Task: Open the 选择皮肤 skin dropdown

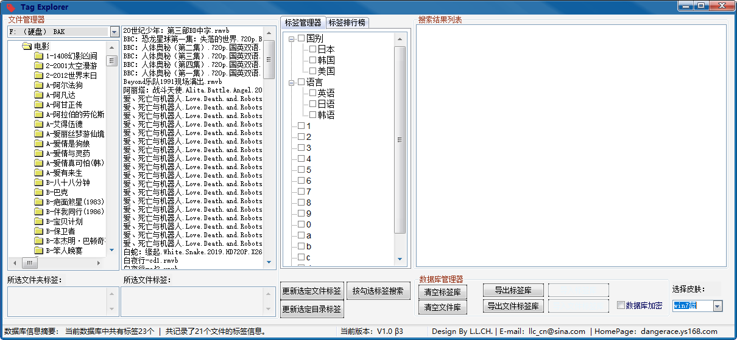Action: click(717, 307)
